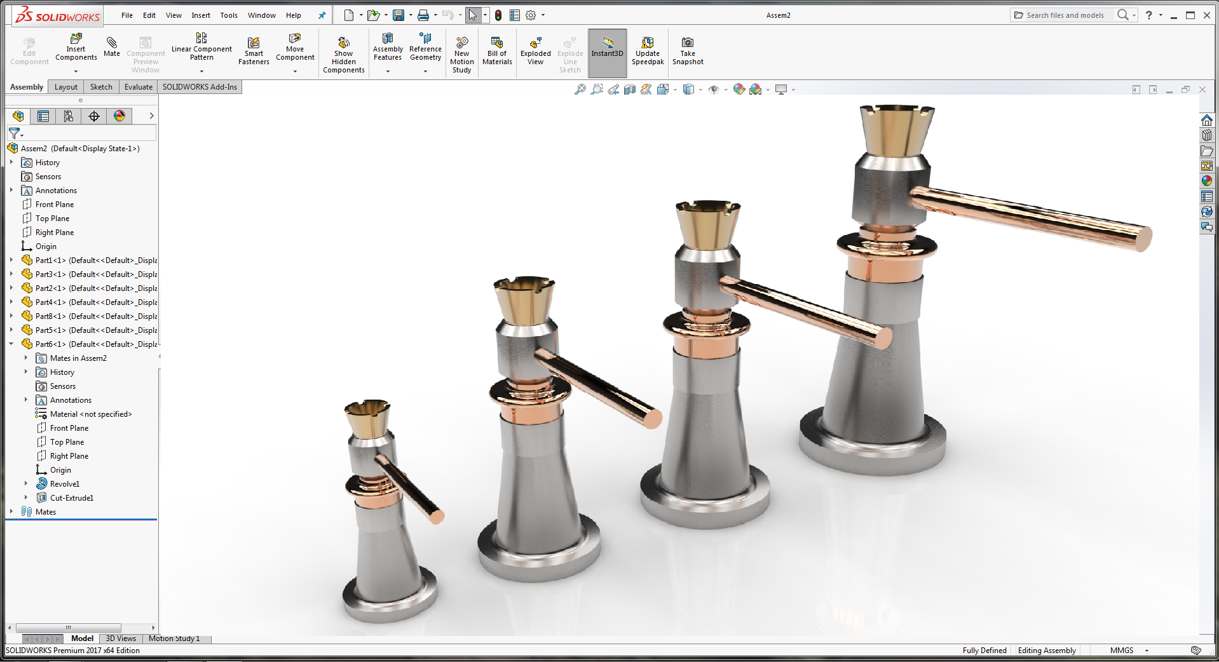Viewport: 1219px width, 662px height.
Task: Collapse the Part6<1> tree node
Action: pyautogui.click(x=11, y=344)
